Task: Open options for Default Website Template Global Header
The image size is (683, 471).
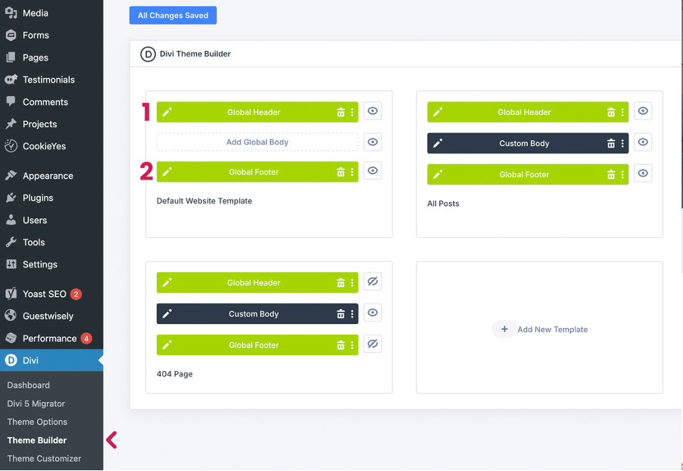Action: click(352, 112)
